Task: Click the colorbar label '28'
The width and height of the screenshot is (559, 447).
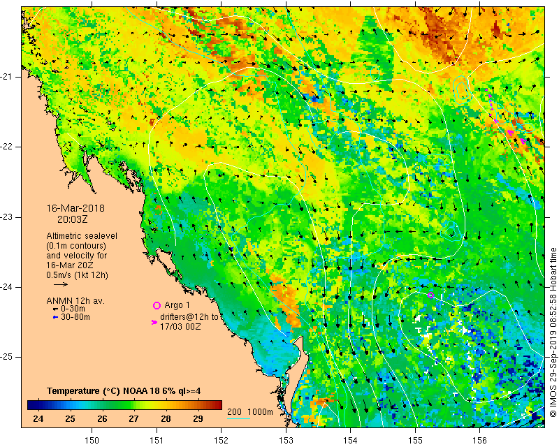Action: pos(166,418)
